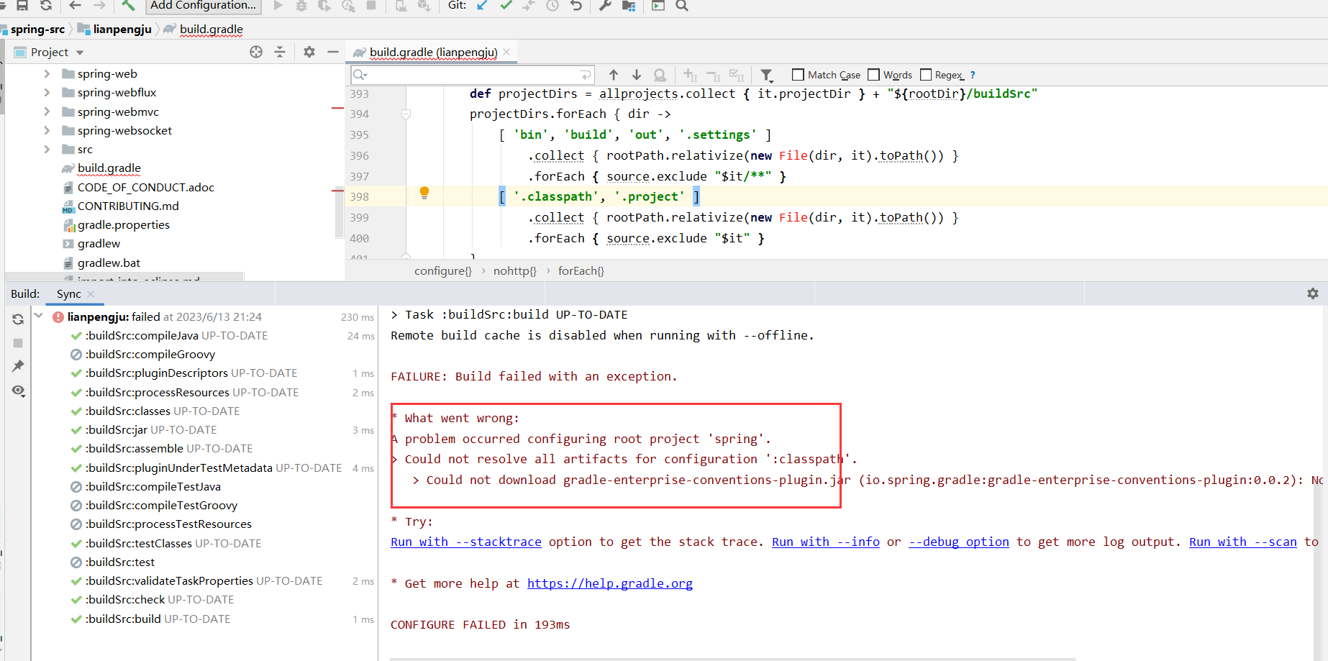
Task: Enable the Regex checkbox
Action: pos(926,75)
